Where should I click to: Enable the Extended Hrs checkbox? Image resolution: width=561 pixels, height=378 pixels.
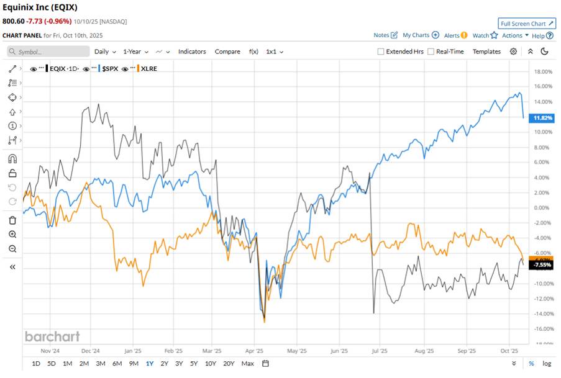pos(380,52)
